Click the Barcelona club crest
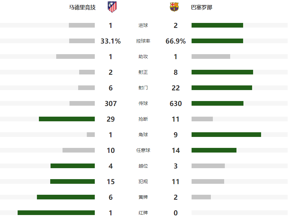The width and height of the screenshot is (295, 222). 174,7
